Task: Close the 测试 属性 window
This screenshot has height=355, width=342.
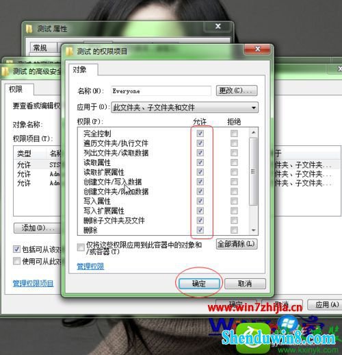Action: [x=218, y=27]
